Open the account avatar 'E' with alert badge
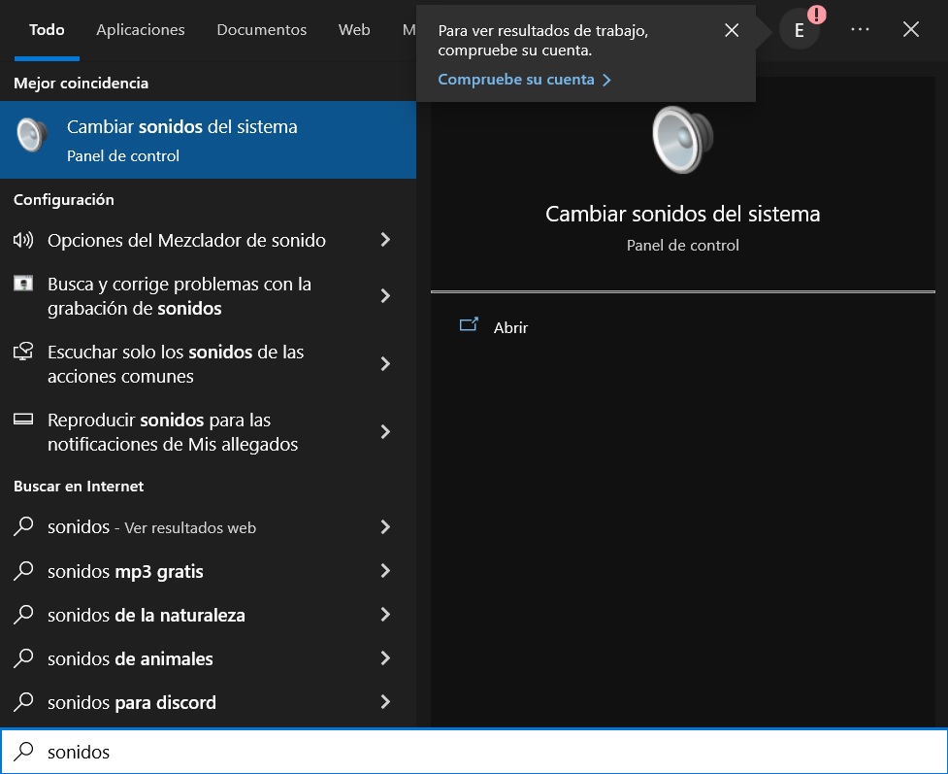This screenshot has height=774, width=948. point(800,29)
